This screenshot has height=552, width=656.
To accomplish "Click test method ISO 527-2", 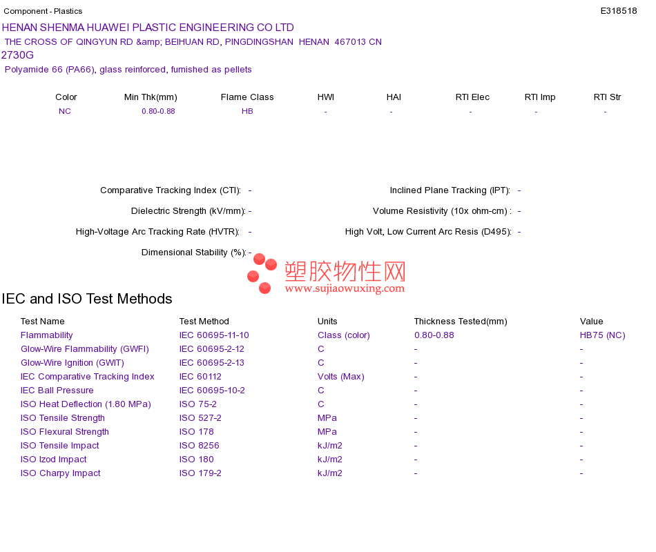I will coord(200,417).
